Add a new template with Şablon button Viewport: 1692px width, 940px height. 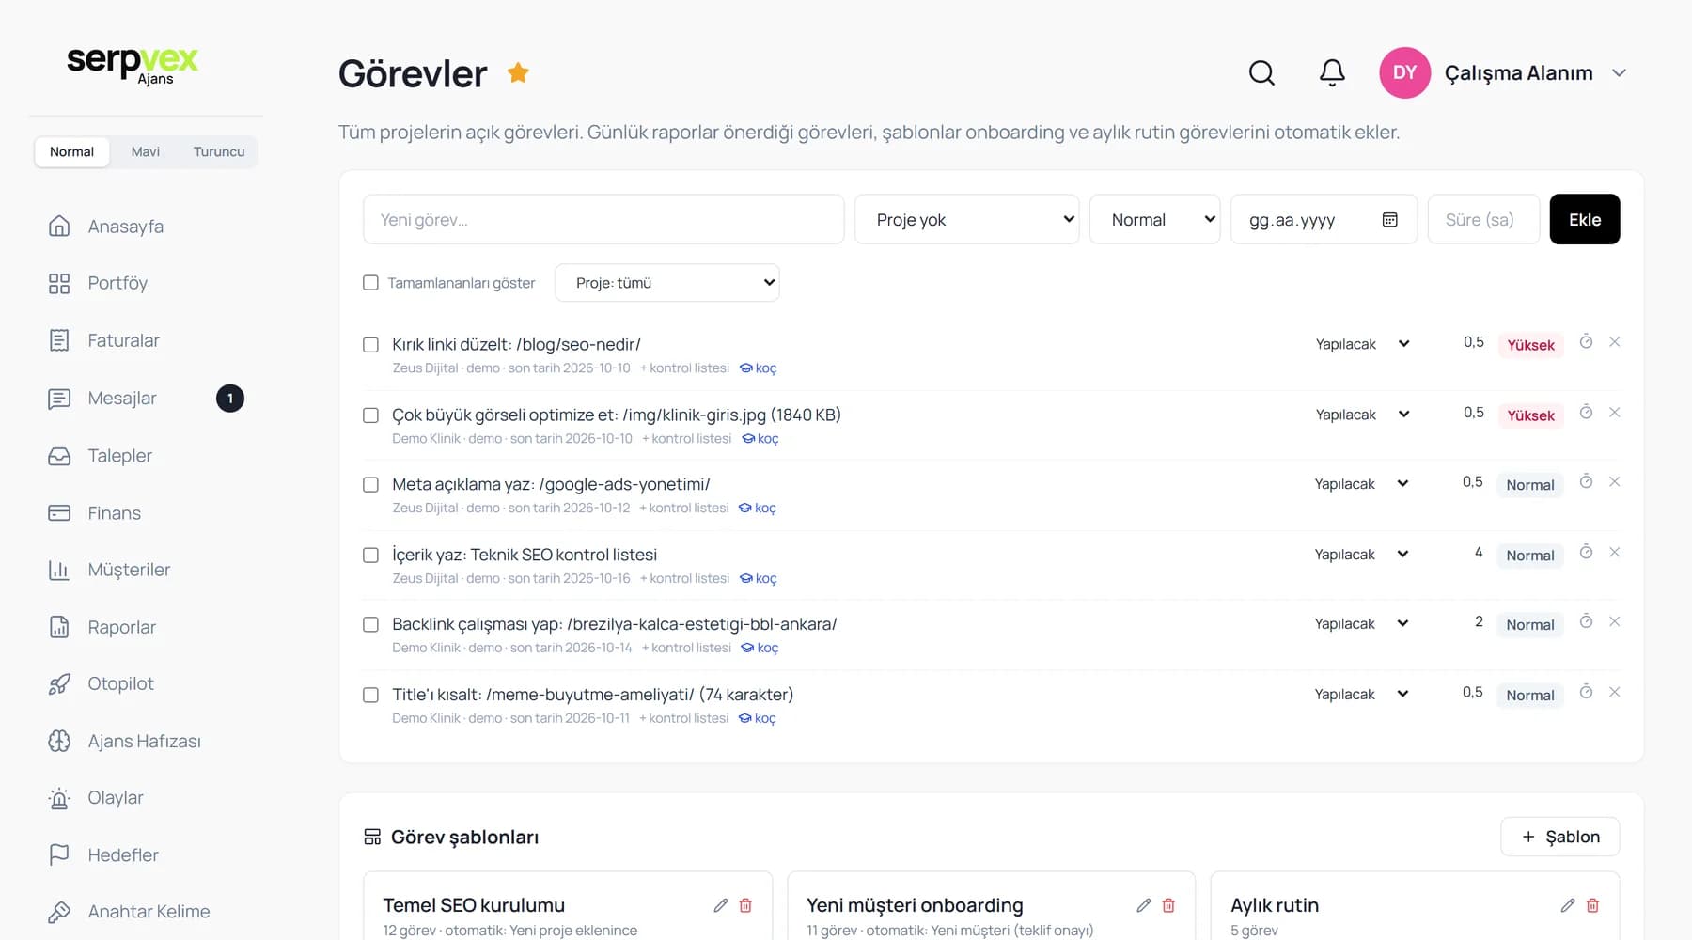click(x=1560, y=837)
